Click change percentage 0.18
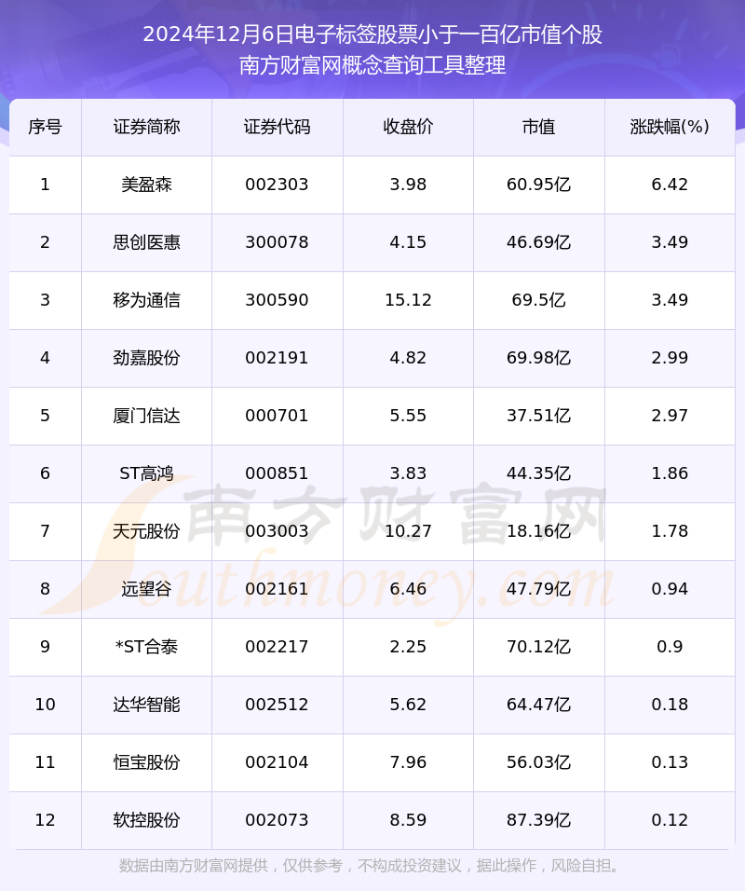The image size is (745, 891). coord(670,705)
